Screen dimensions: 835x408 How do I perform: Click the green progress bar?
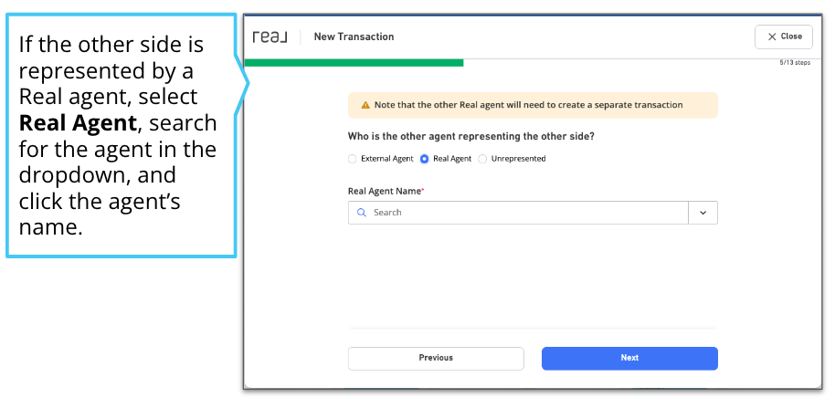pyautogui.click(x=354, y=63)
